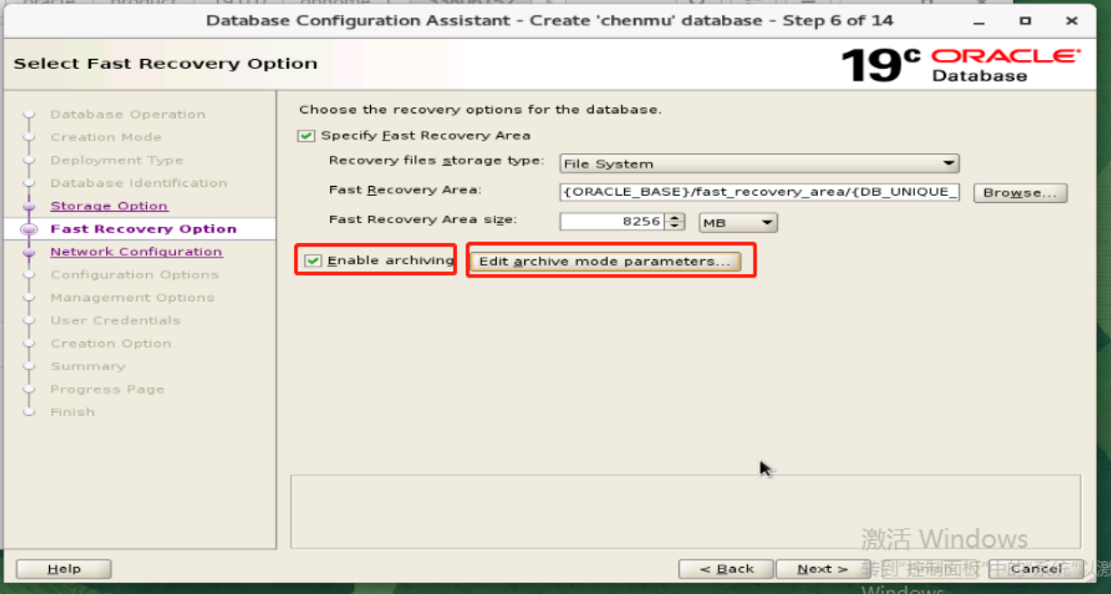Screen dimensions: 1111x594
Task: Toggle Specify Fast Recovery Area checkbox
Action: (306, 136)
